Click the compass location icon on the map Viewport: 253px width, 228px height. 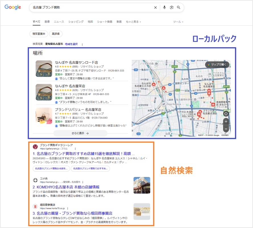click(226, 113)
